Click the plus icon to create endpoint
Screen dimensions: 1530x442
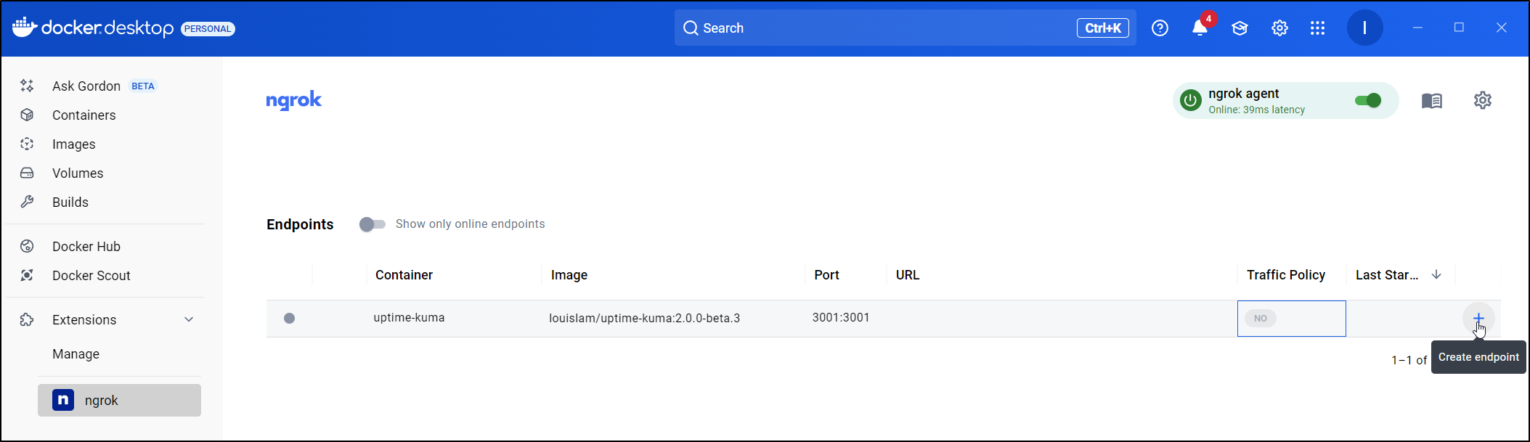pyautogui.click(x=1478, y=318)
